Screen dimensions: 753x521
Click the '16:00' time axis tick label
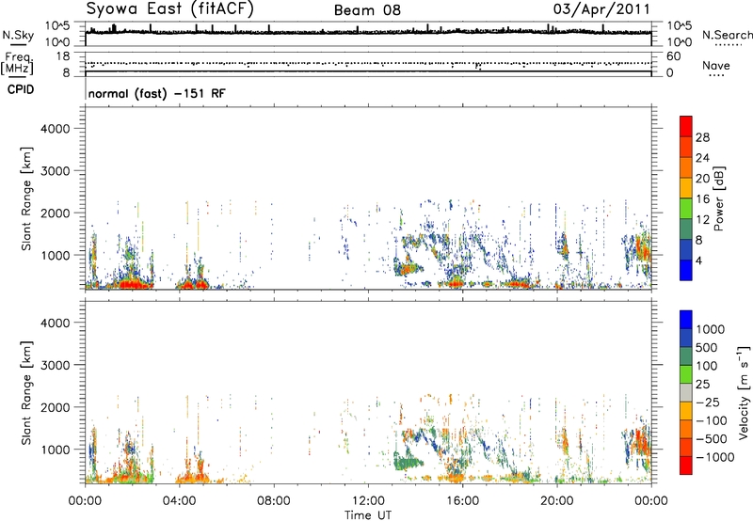[x=462, y=501]
